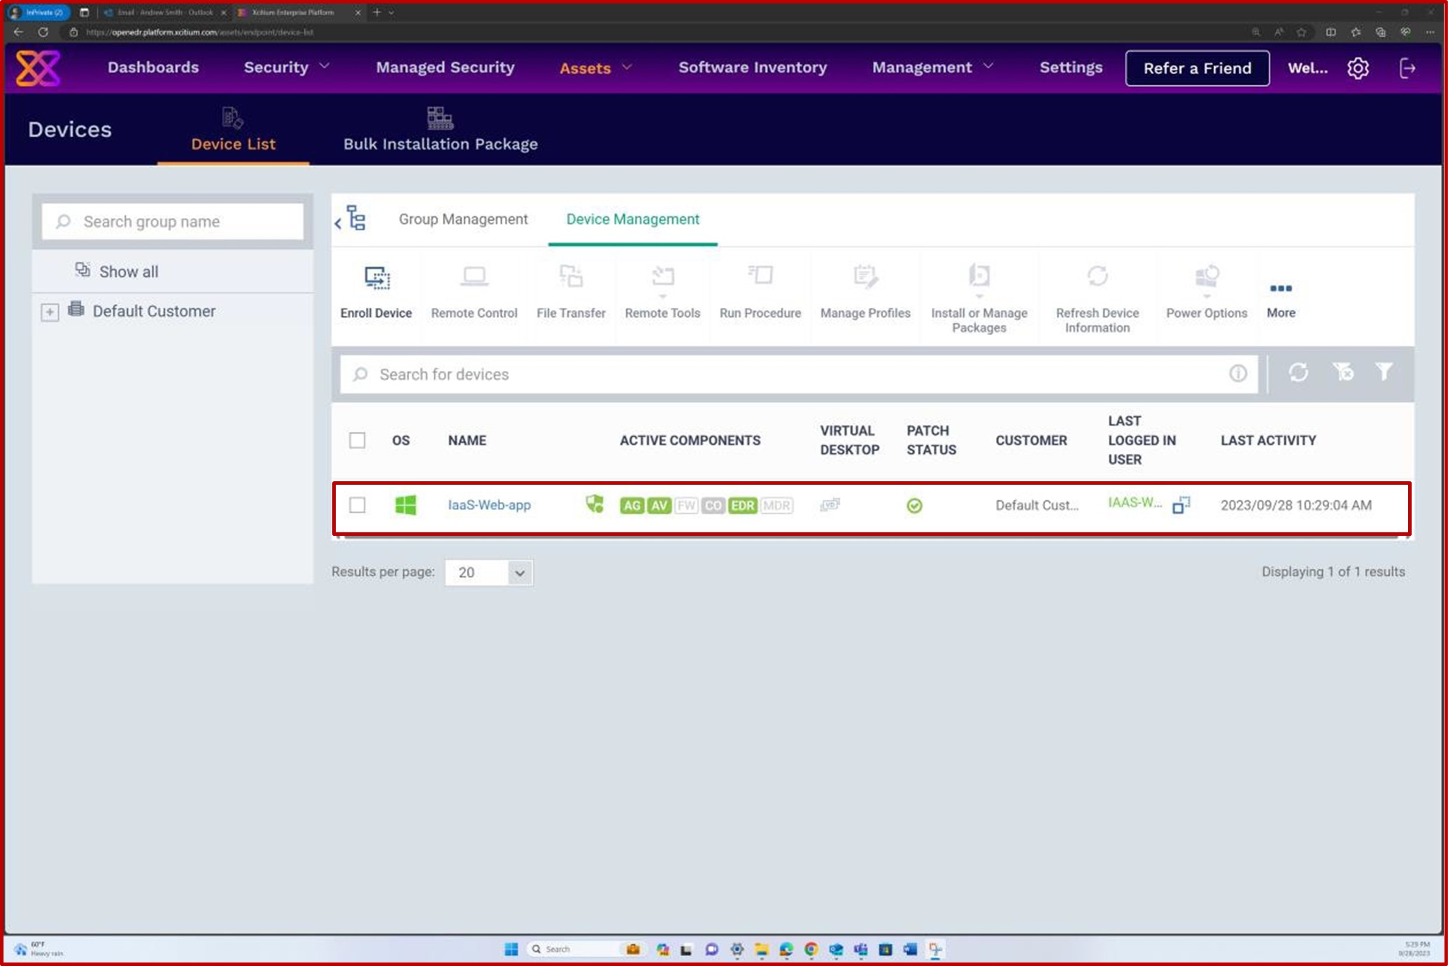The width and height of the screenshot is (1448, 966).
Task: Toggle the IaaS-Web-app row checkbox
Action: tap(358, 504)
